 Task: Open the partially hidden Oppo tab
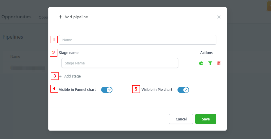tap(43, 17)
